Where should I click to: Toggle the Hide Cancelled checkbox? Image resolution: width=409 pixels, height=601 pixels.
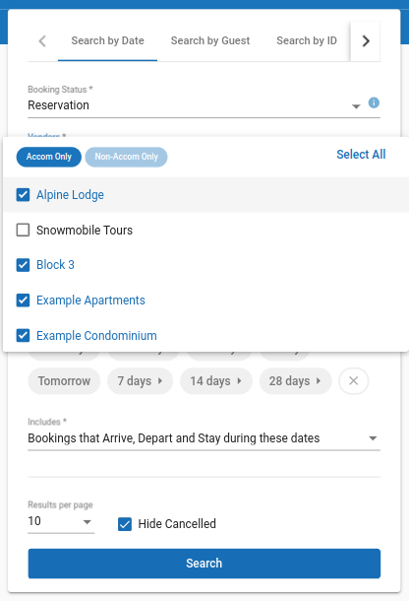125,524
